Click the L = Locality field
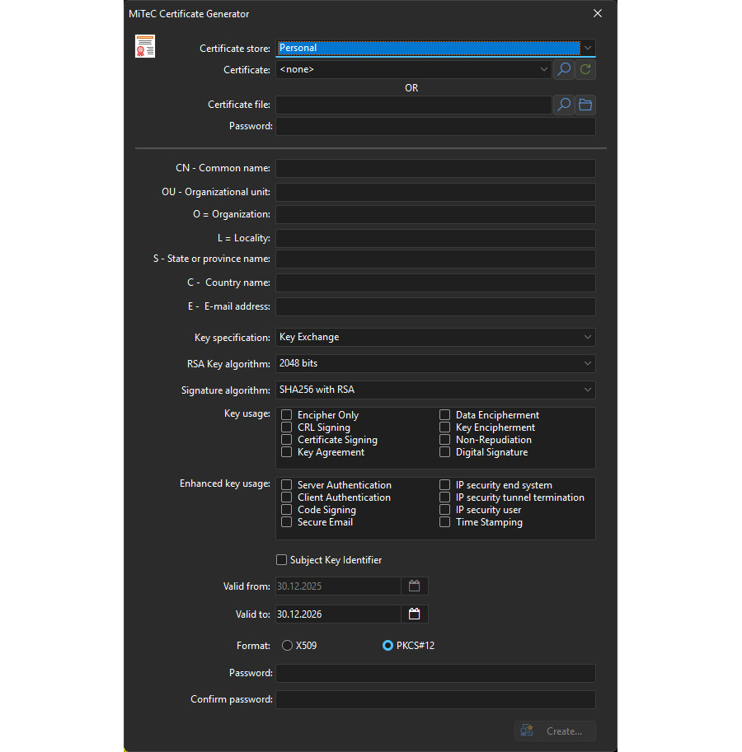 pyautogui.click(x=436, y=238)
